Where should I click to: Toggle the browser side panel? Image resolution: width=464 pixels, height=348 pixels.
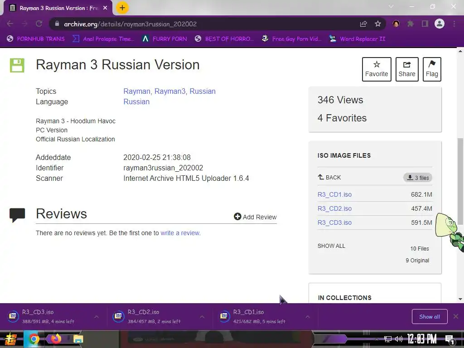pos(425,24)
